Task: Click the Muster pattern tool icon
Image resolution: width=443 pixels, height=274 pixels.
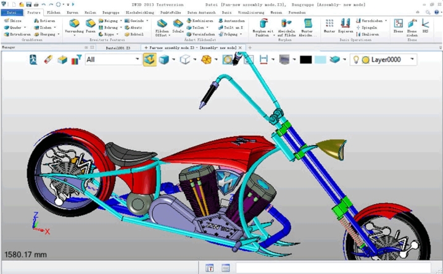Action: (x=329, y=25)
